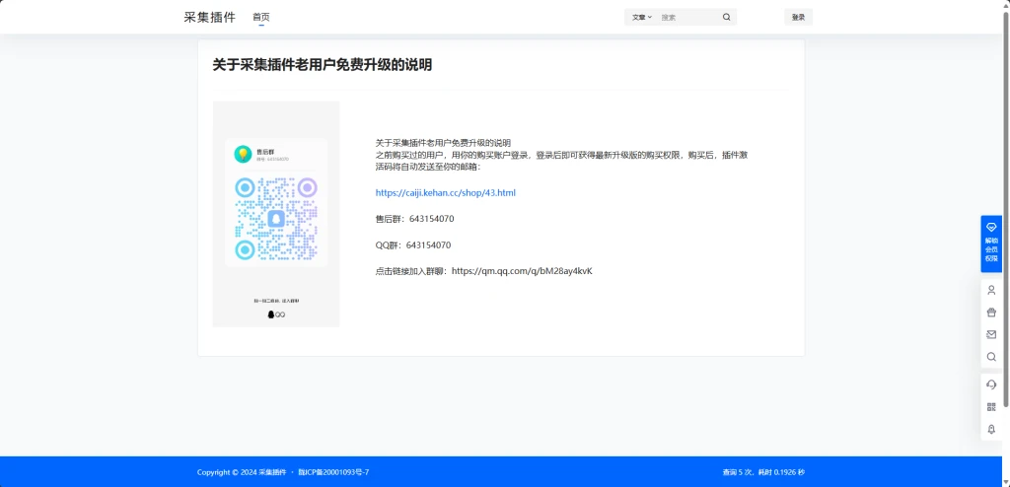The image size is (1010, 487).
Task: Click the 采集插件 site logo
Action: coord(209,18)
